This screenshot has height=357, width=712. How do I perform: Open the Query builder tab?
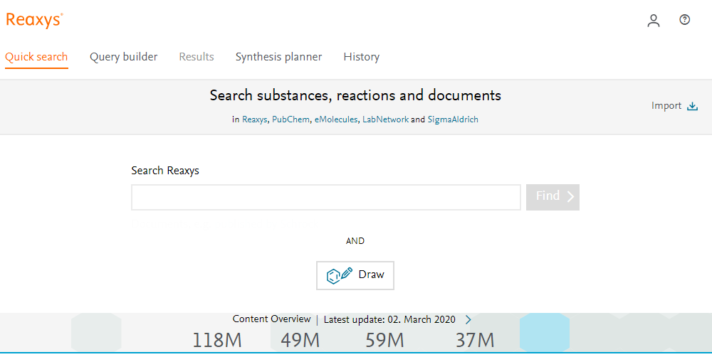pyautogui.click(x=123, y=57)
